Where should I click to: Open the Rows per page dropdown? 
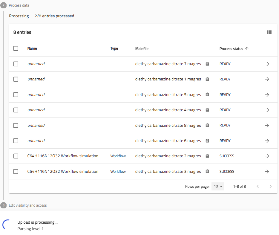tap(218, 186)
